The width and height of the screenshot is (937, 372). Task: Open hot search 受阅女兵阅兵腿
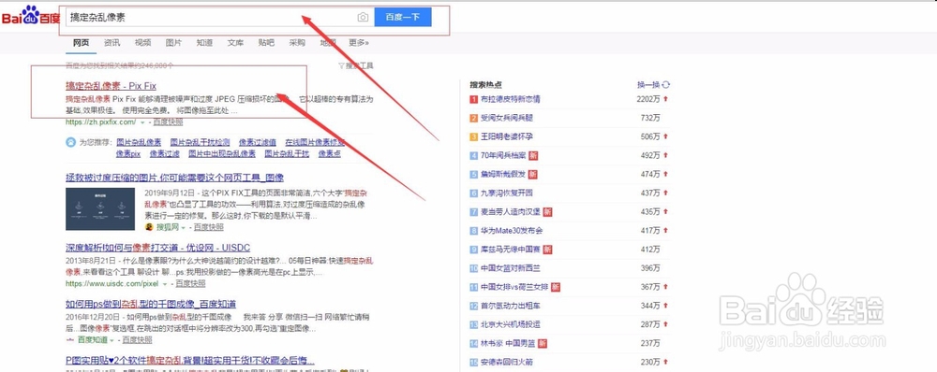click(506, 118)
